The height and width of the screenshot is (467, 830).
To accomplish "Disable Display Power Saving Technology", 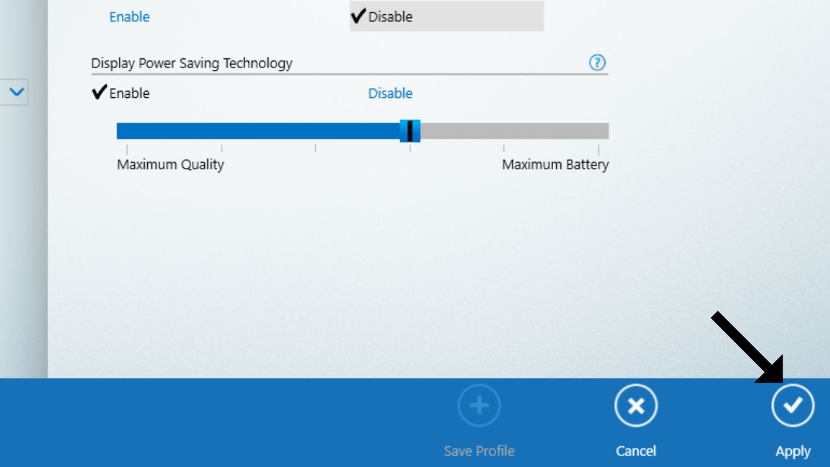I will 390,93.
